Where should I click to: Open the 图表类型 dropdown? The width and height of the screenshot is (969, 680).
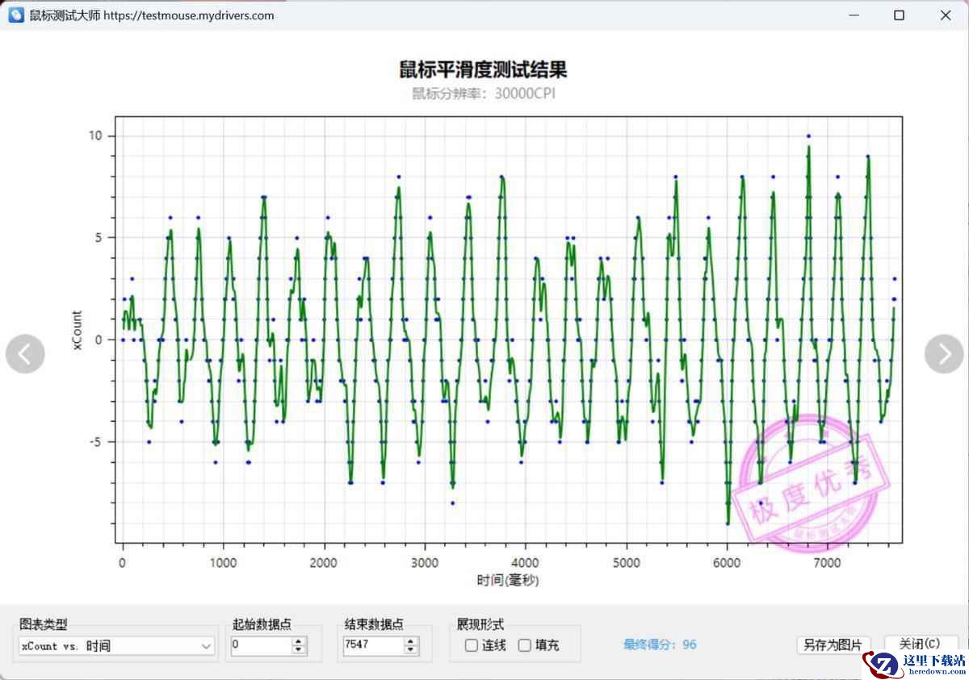[206, 646]
